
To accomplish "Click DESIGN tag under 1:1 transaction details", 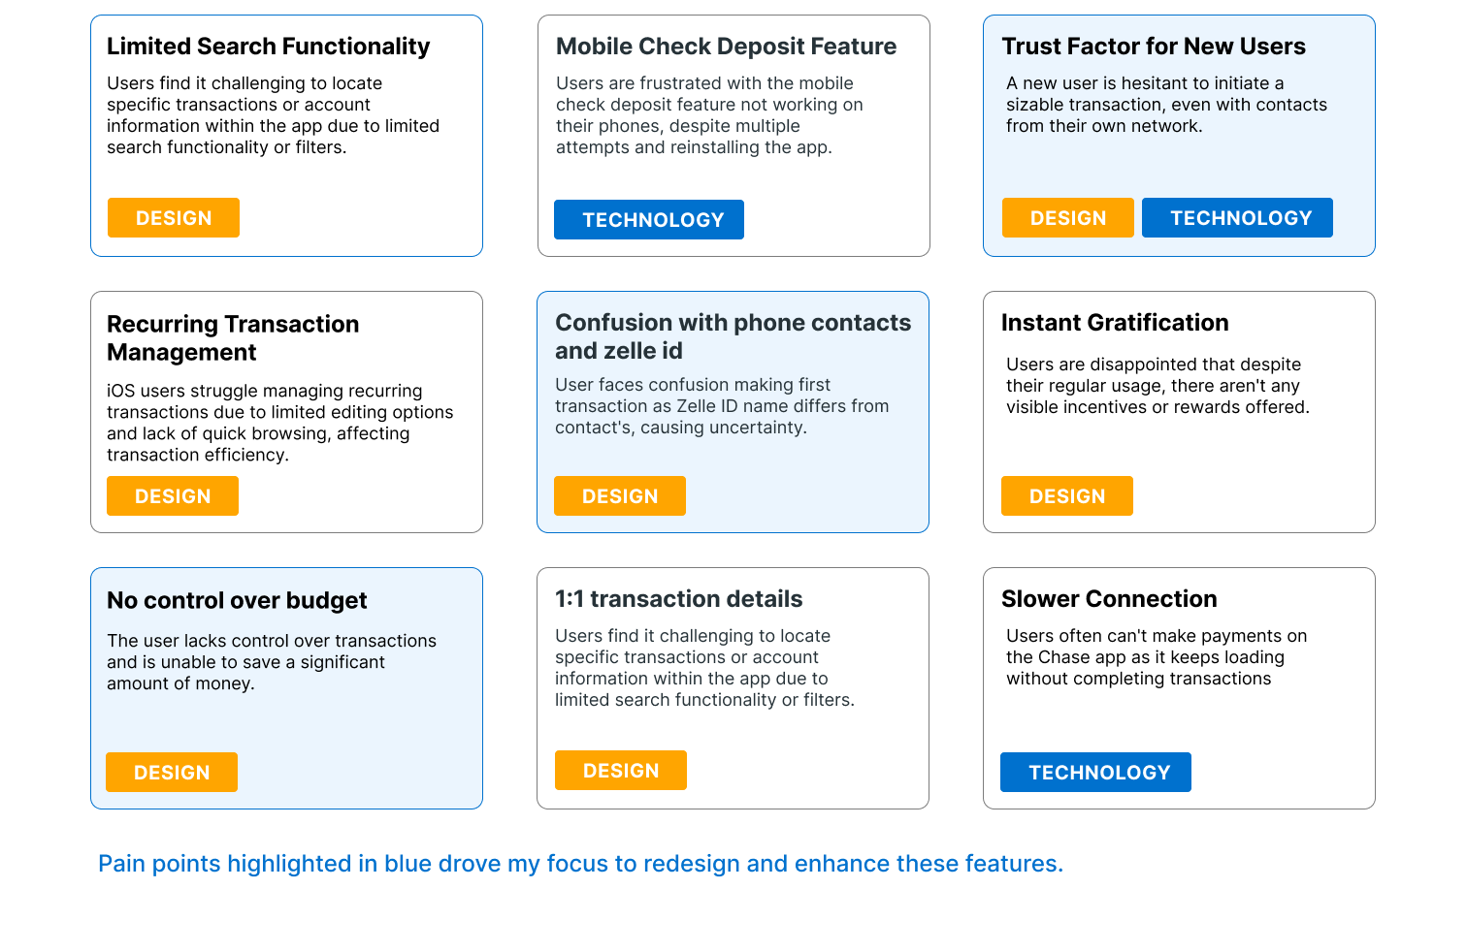I will click(621, 771).
